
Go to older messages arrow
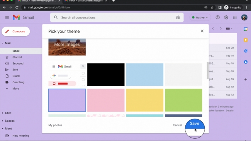[221, 29]
